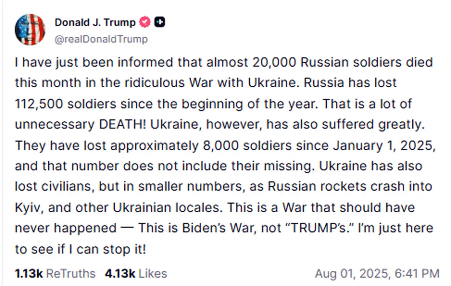Click the Likes label
The width and height of the screenshot is (451, 286).
point(153,273)
